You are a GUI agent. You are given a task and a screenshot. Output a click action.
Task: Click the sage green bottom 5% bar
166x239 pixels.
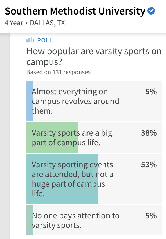click(30, 220)
